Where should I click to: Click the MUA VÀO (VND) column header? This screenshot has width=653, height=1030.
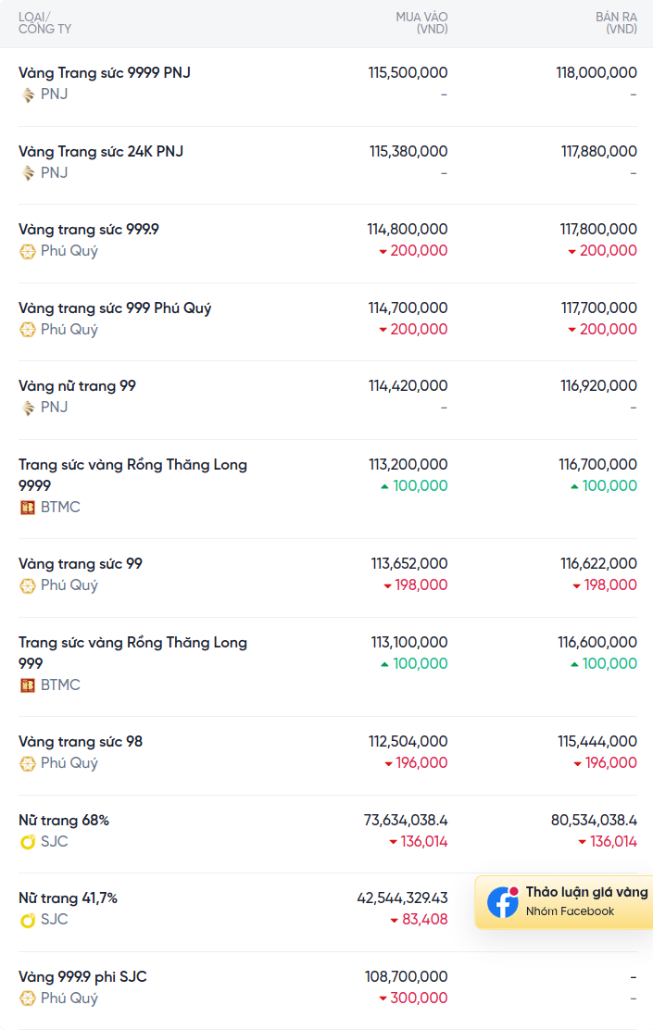coord(421,23)
